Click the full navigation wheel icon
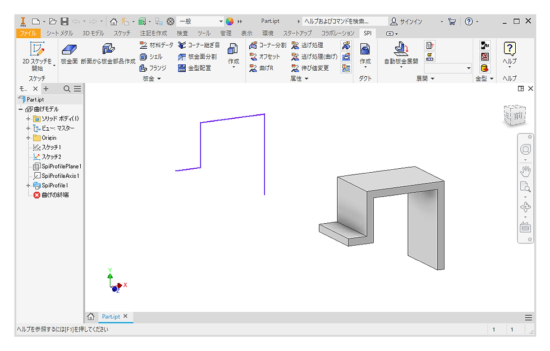Image resolution: width=550 pixels, height=351 pixels. pyautogui.click(x=525, y=150)
